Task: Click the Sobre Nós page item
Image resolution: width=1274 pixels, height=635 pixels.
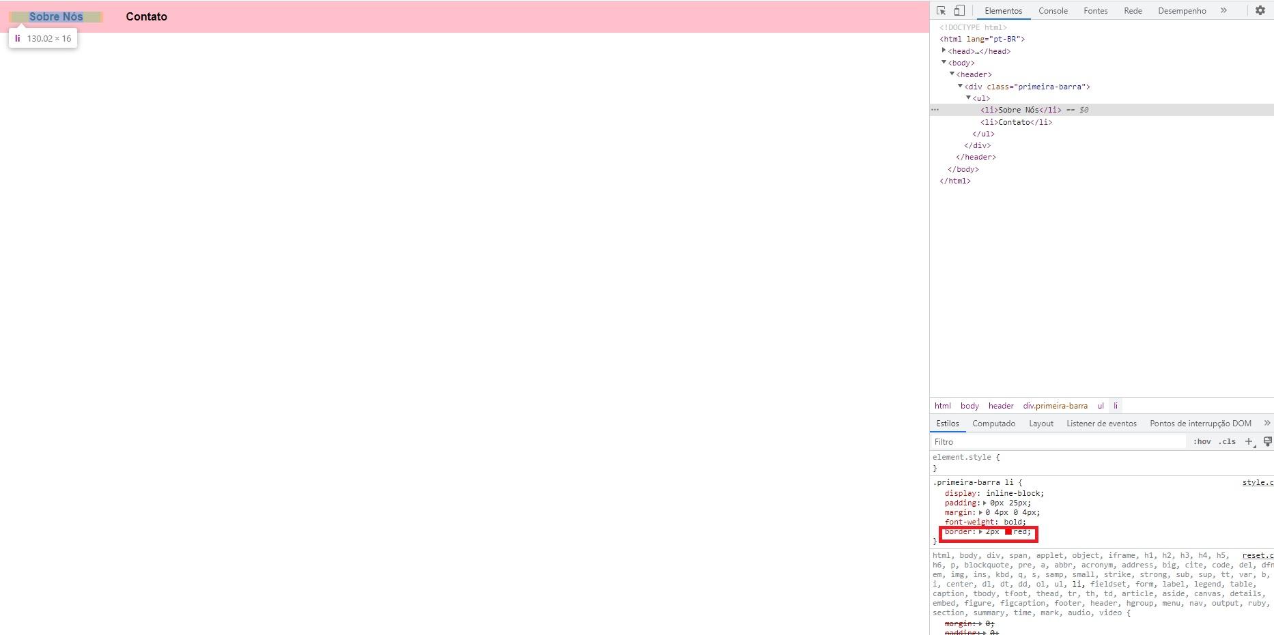Action: (x=56, y=16)
